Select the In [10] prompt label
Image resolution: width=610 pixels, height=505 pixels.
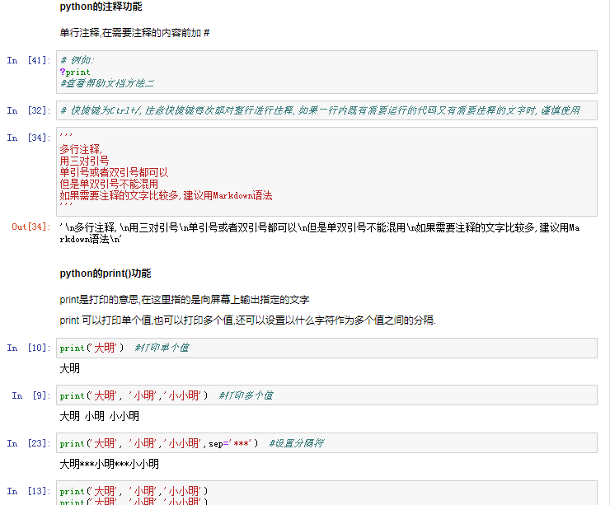29,348
